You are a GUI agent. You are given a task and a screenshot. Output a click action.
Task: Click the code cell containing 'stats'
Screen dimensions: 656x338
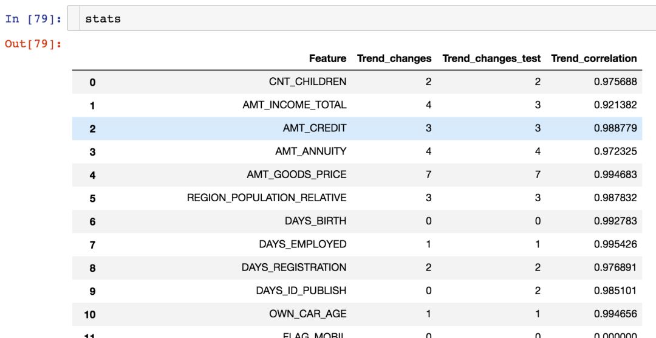tap(364, 19)
